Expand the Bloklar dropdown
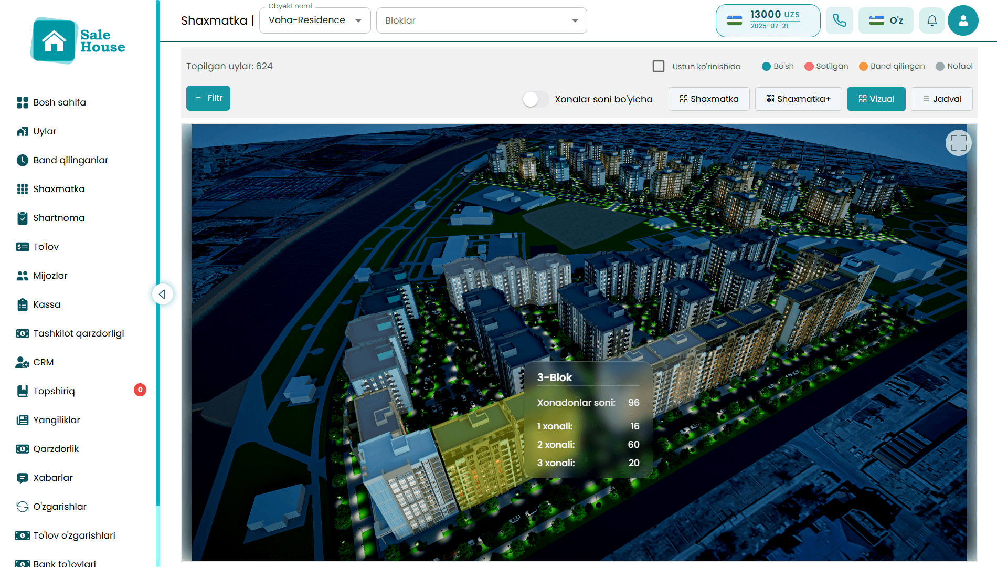 point(481,20)
